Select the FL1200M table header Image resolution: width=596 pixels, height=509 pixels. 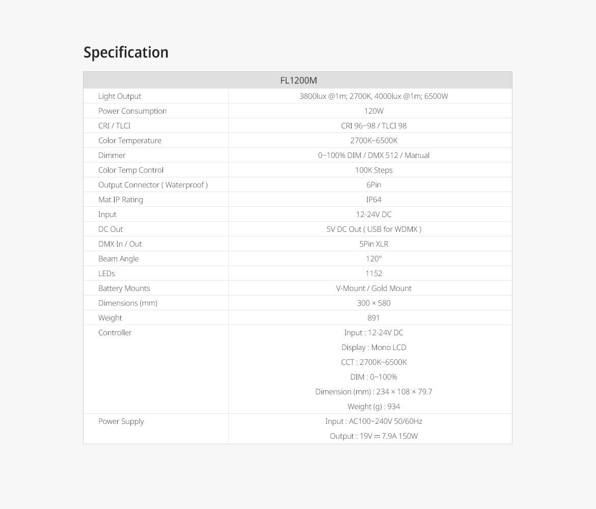coord(299,81)
